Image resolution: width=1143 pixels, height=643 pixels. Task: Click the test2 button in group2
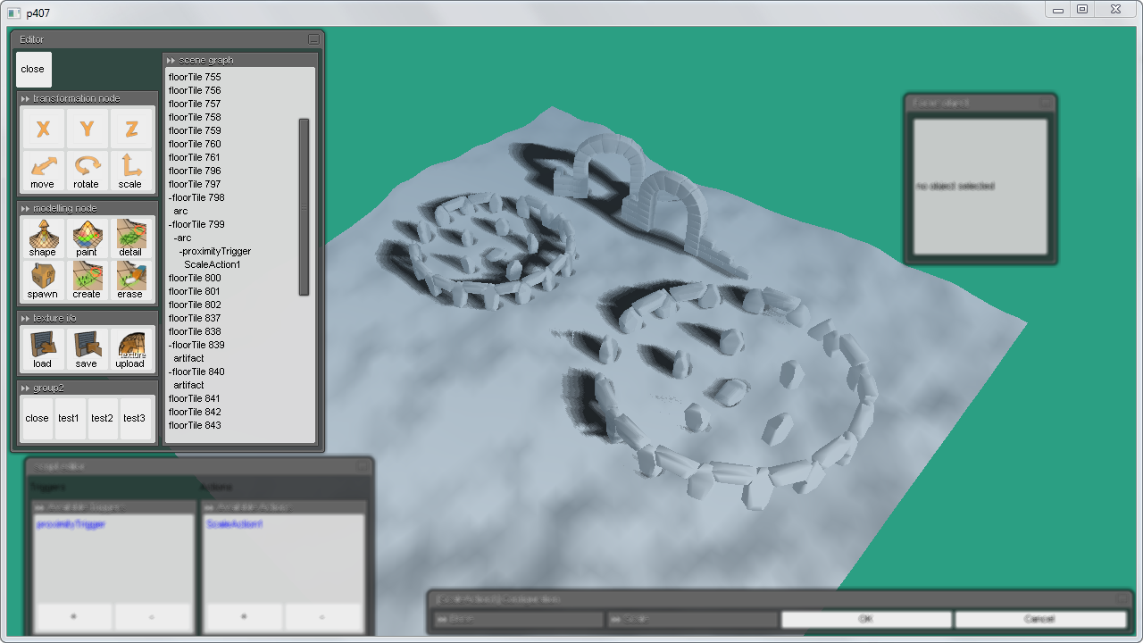click(102, 418)
